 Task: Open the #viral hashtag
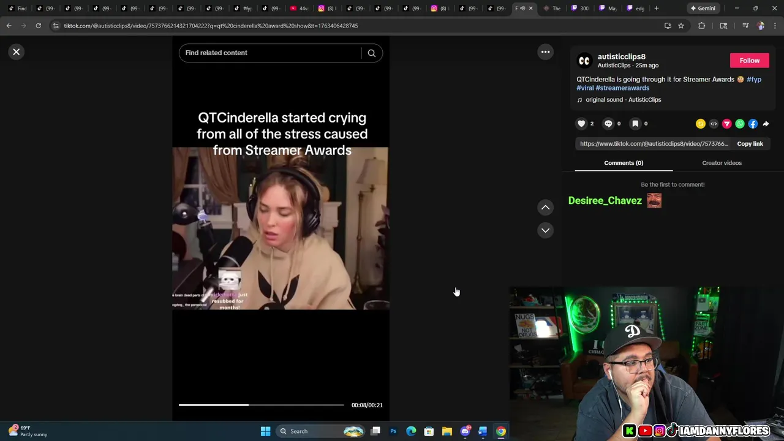[x=585, y=88]
